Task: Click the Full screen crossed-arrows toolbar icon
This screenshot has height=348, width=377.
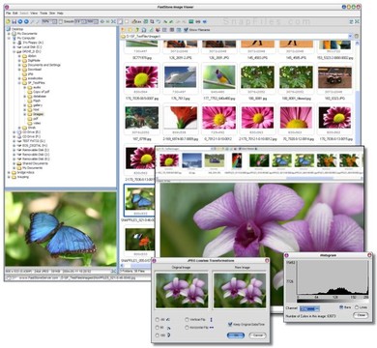Action: click(113, 21)
